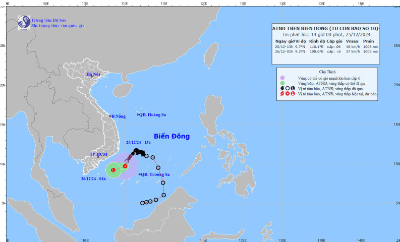Click the TP.HCM city marker dot
Viewport: 400px width, 242px height.
[98, 157]
